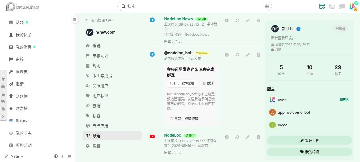Screen dimensions: 360x162
Task: Toggle dark mode half-circle icon
Action: click(x=56, y=156)
